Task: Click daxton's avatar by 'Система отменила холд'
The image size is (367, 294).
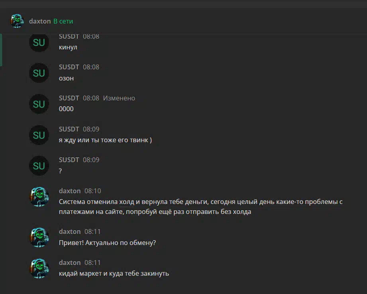Action: click(39, 197)
